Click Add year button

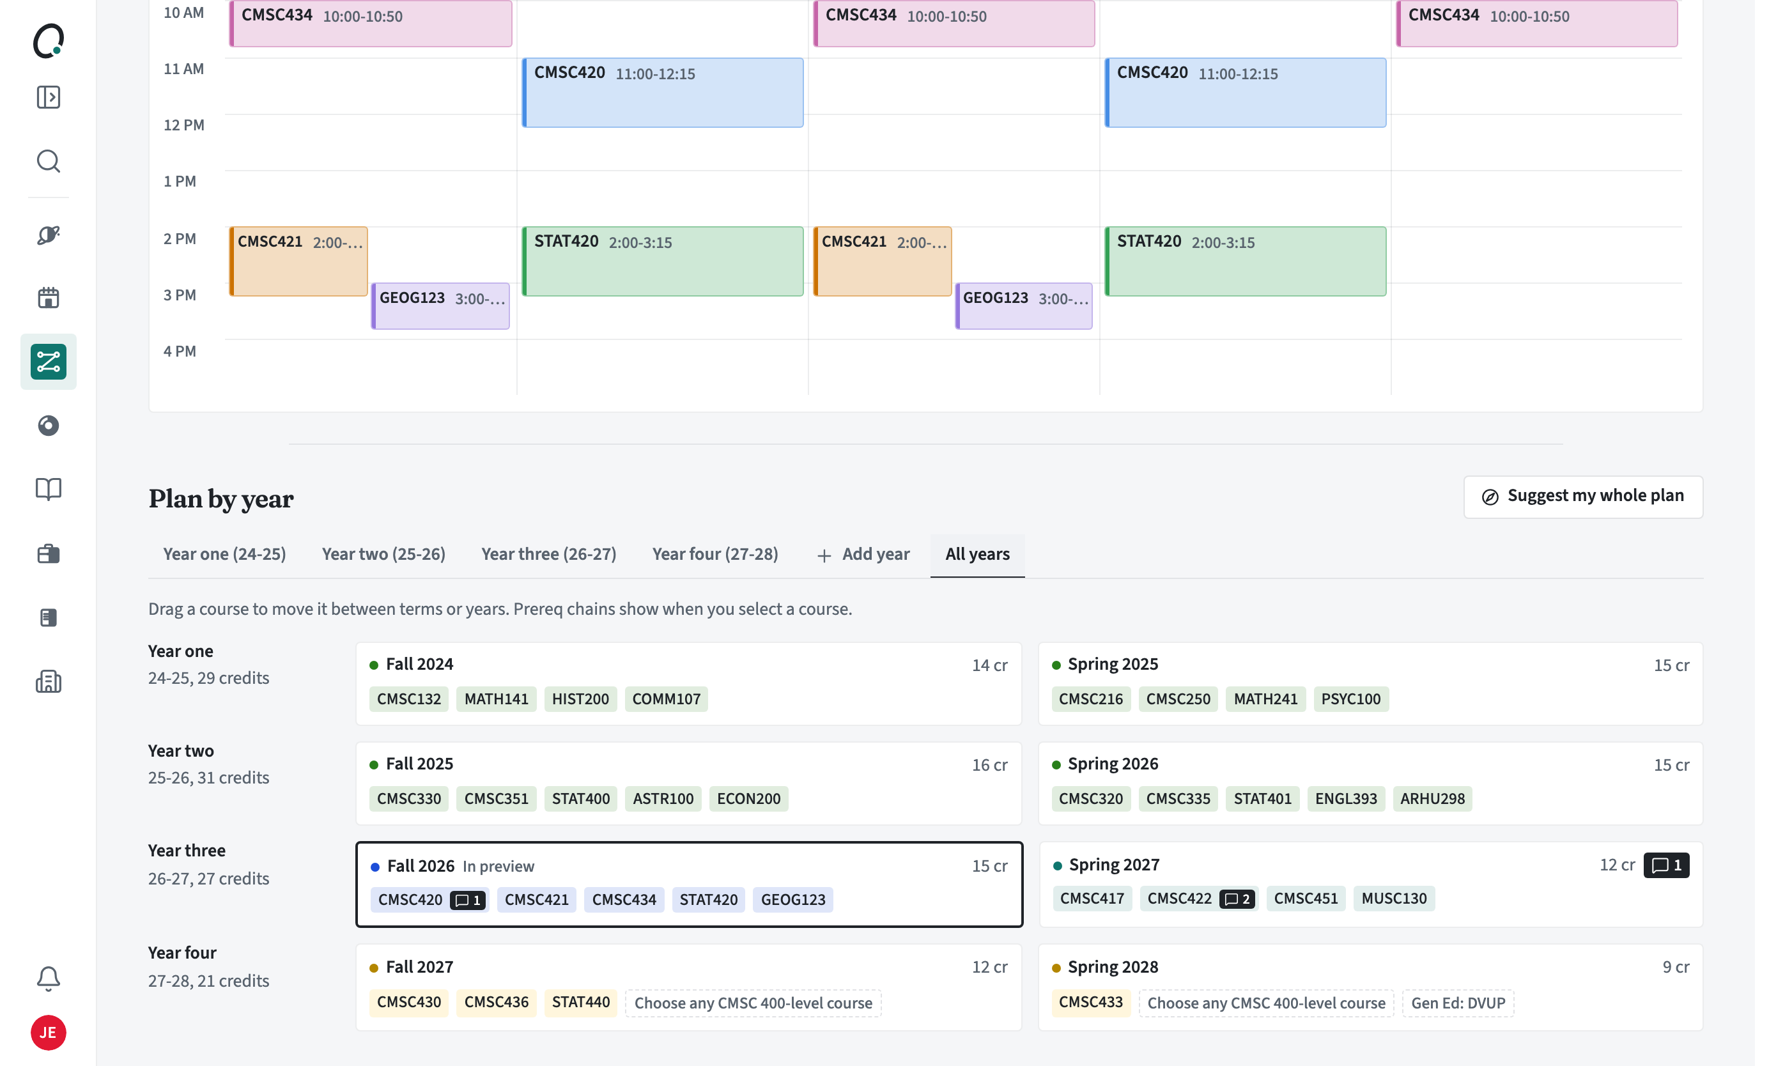tap(863, 554)
